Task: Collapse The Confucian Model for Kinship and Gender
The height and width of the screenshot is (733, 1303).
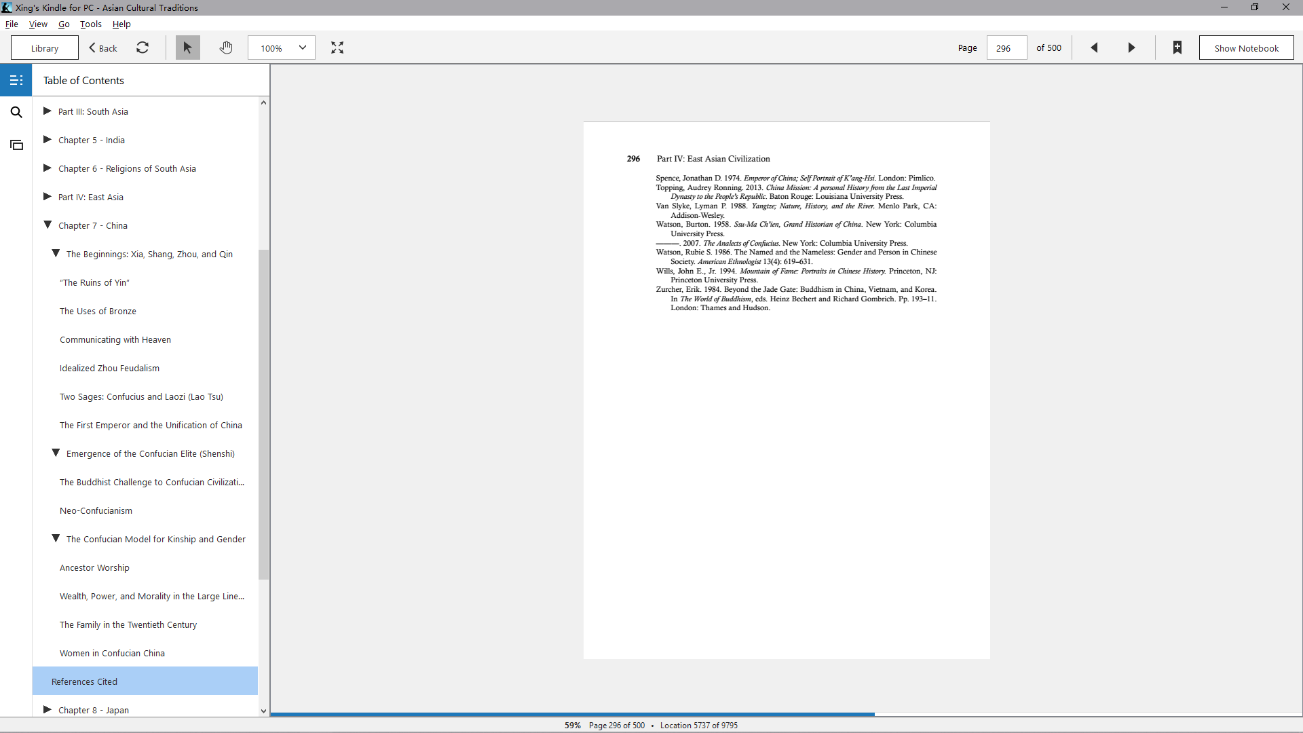Action: [56, 538]
